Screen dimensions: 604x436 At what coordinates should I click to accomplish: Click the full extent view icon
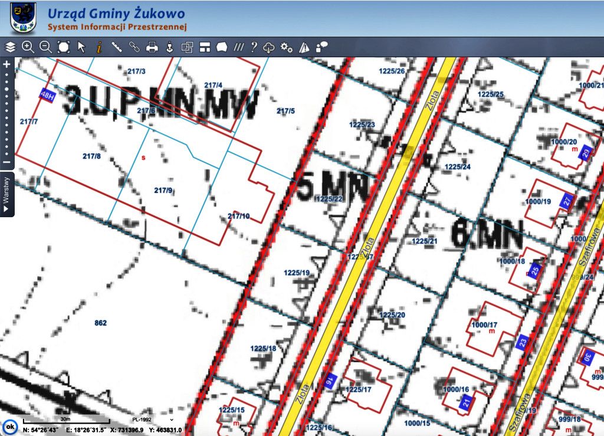tap(63, 47)
